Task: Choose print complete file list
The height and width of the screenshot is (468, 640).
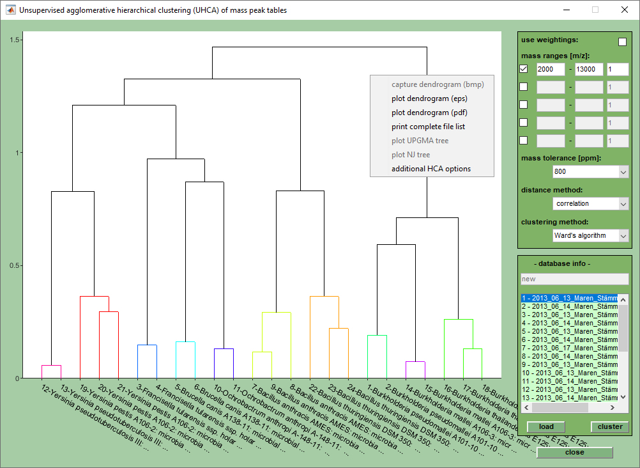Action: (428, 127)
